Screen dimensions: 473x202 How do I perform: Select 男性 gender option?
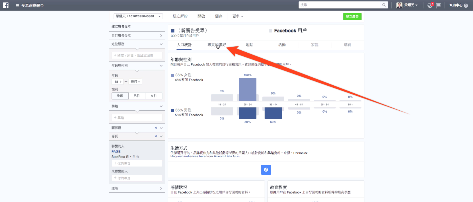137,96
